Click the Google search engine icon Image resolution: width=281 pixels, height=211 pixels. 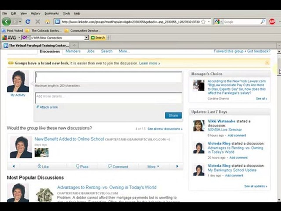pyautogui.click(x=217, y=22)
